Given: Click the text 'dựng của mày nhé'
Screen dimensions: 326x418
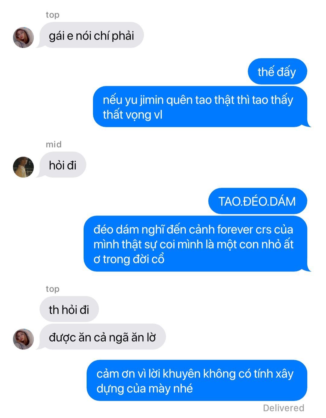Looking at the screenshot, I should (x=145, y=388).
